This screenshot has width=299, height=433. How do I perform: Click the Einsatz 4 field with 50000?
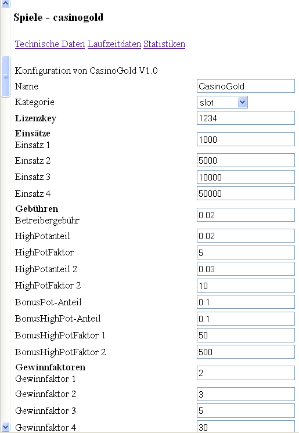tap(246, 193)
